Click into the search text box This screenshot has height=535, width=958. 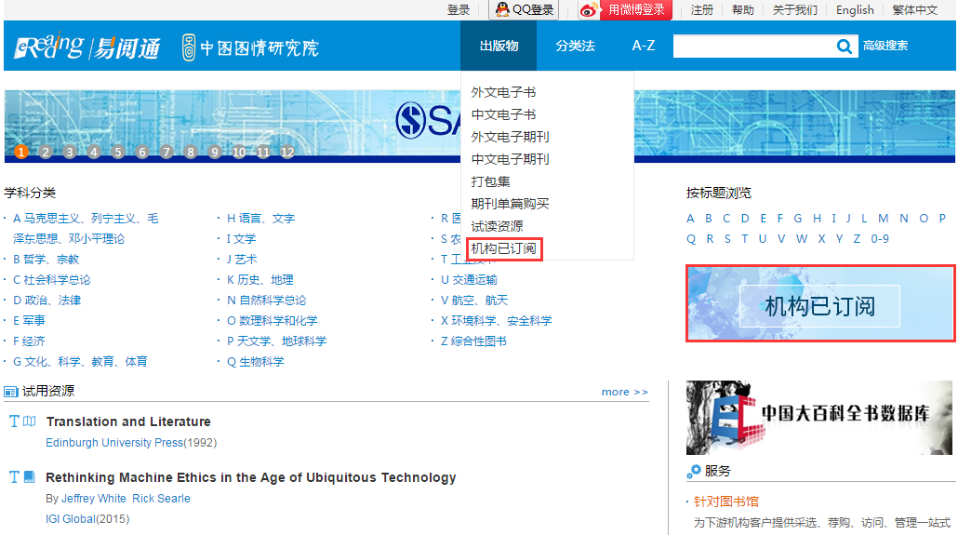752,47
